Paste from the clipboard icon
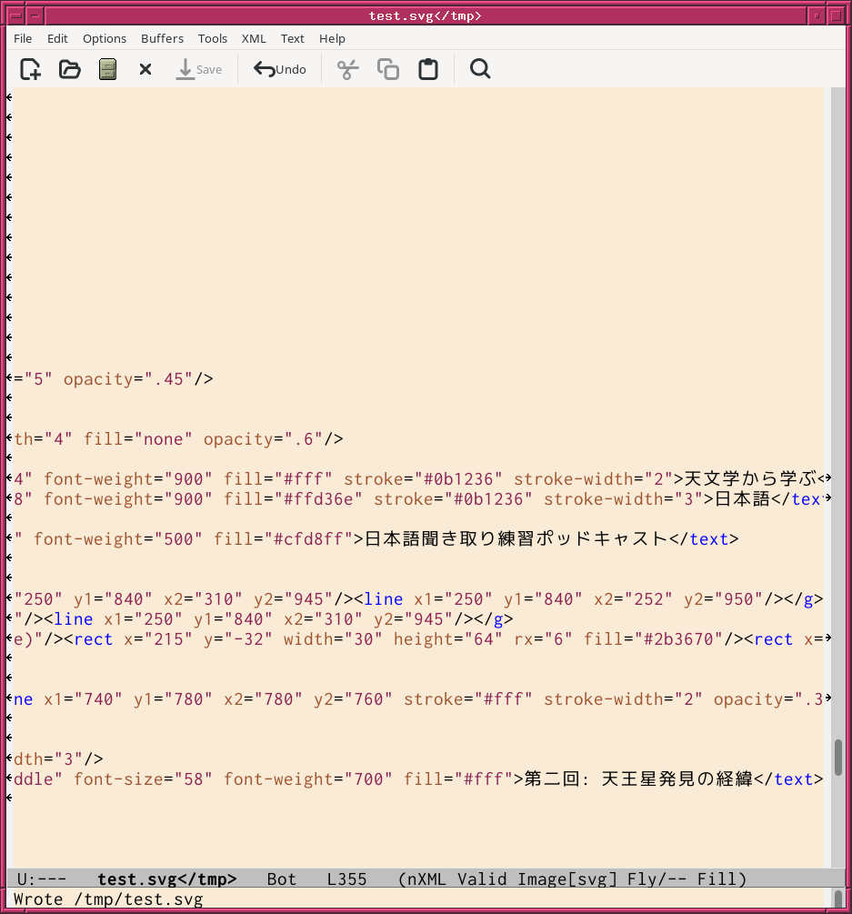 point(428,69)
